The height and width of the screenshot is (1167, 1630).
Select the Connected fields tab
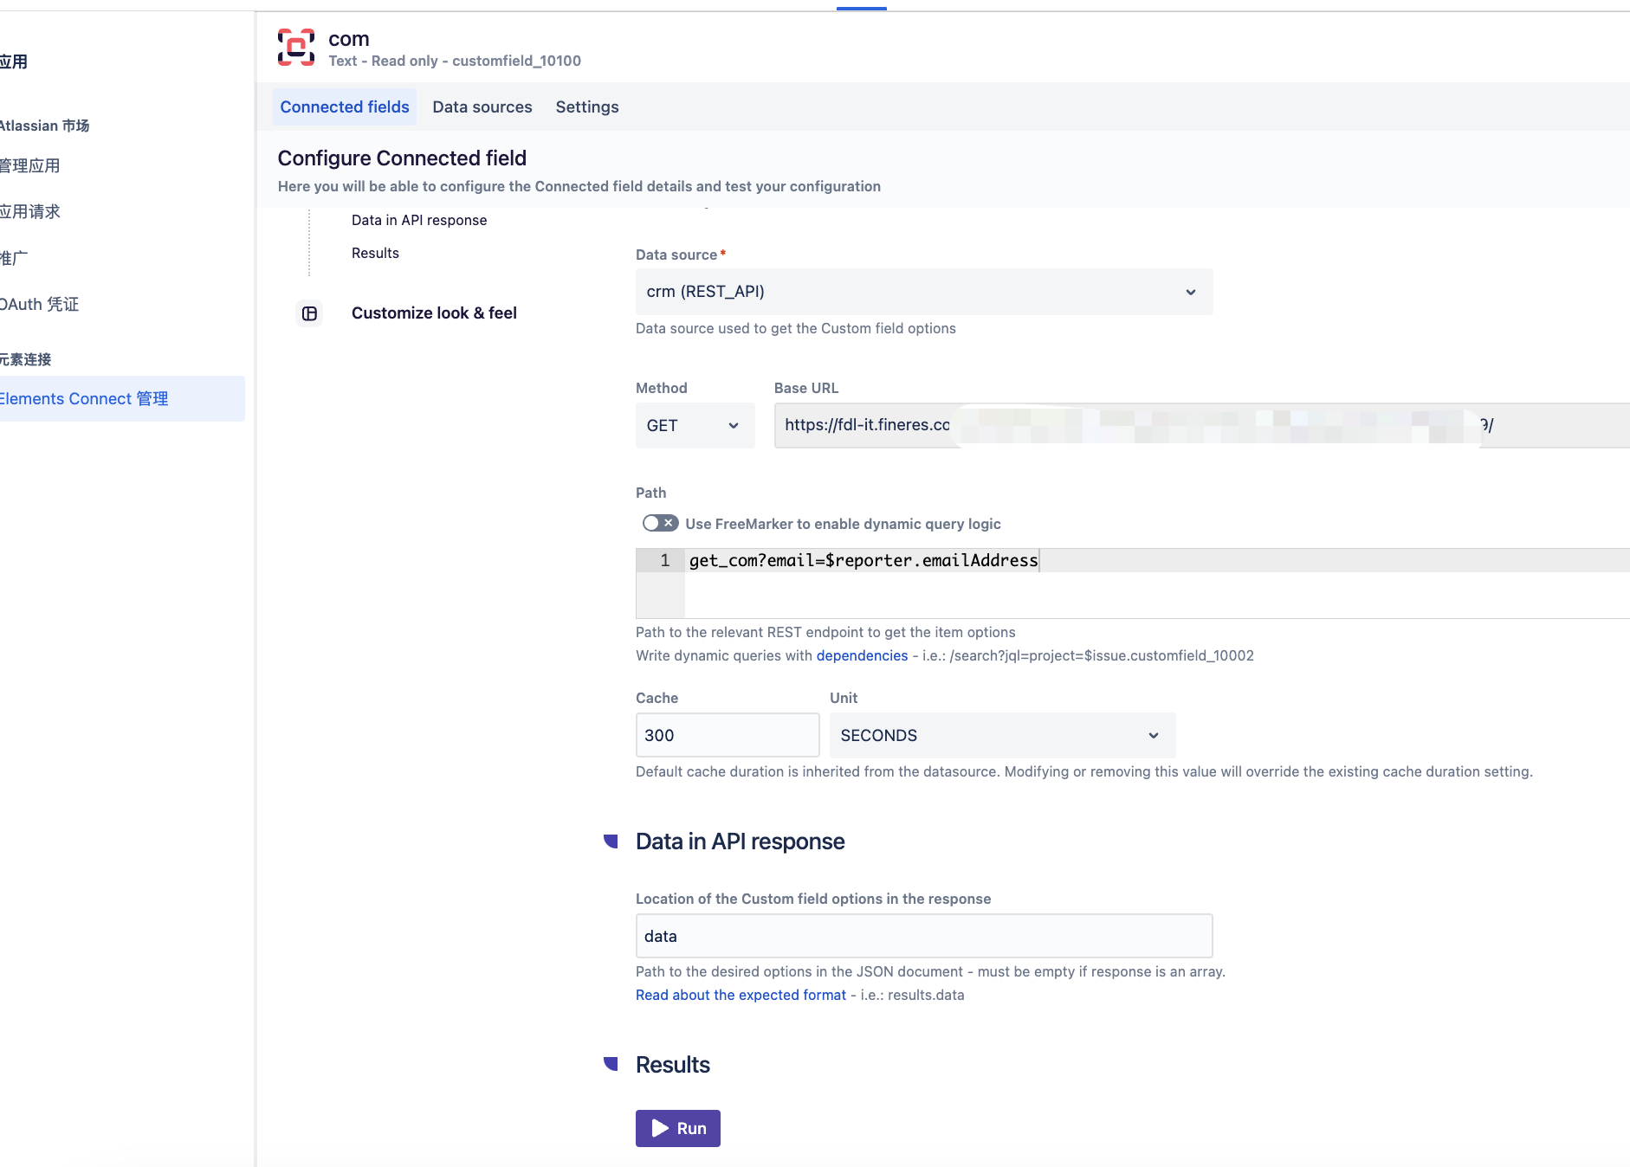344,106
